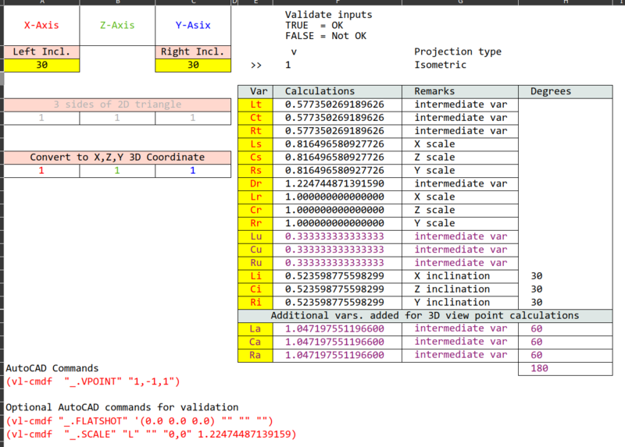Select the Cr variable cell
The height and width of the screenshot is (447, 625).
255,210
